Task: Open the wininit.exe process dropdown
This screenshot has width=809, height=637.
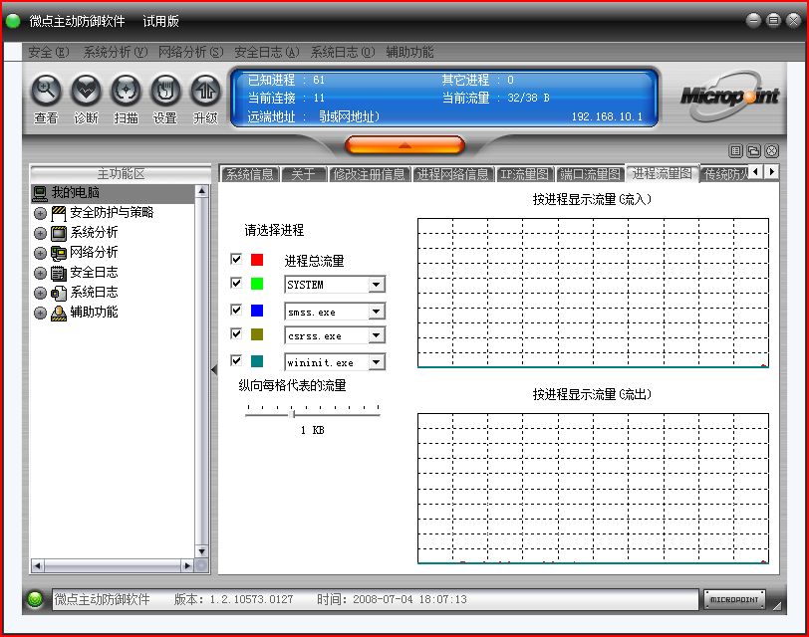Action: tap(377, 362)
